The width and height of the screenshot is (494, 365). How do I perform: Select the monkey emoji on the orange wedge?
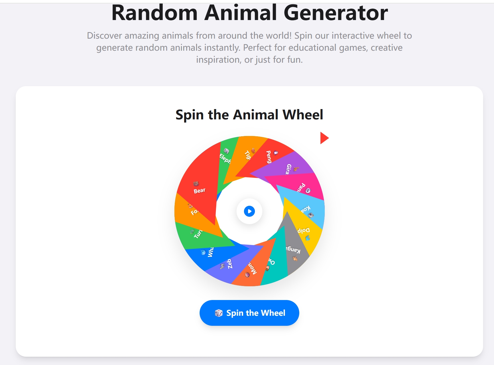coord(247,275)
